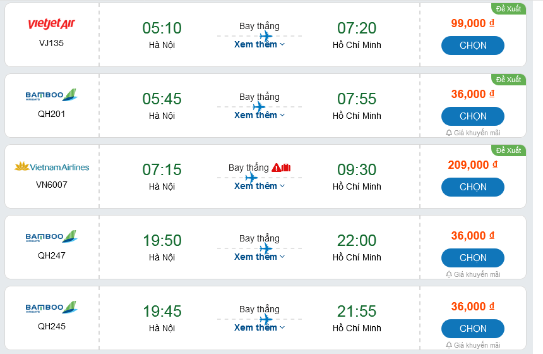Viewport: 543px width, 354px height.
Task: Click the red luggage icon on VN6007
Action: pyautogui.click(x=286, y=168)
